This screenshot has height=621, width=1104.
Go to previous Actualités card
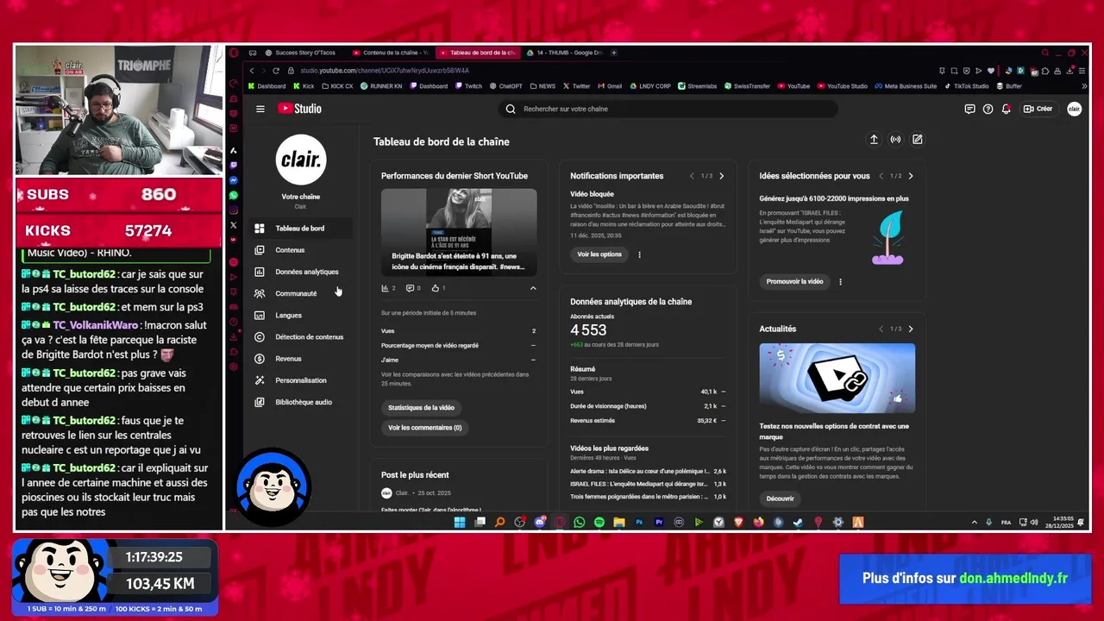point(881,329)
